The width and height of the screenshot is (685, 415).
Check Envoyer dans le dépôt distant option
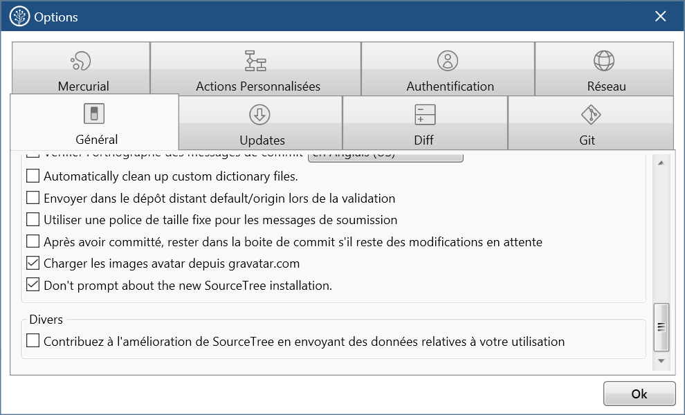33,197
